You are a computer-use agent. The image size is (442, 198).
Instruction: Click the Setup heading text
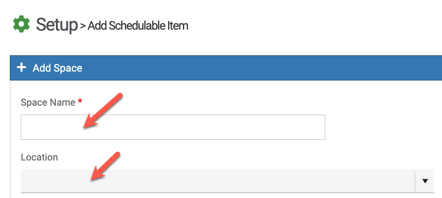coord(57,24)
